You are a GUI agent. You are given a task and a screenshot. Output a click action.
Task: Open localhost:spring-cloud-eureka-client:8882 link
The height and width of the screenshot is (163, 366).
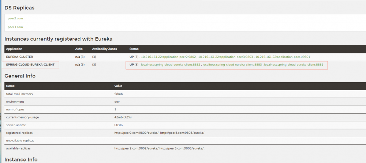click(x=171, y=65)
